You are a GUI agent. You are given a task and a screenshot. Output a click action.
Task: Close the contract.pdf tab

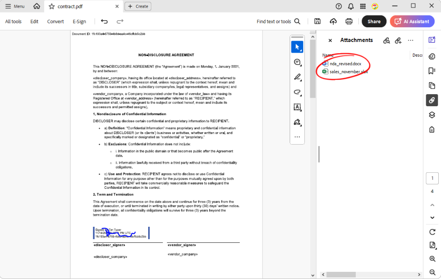117,6
